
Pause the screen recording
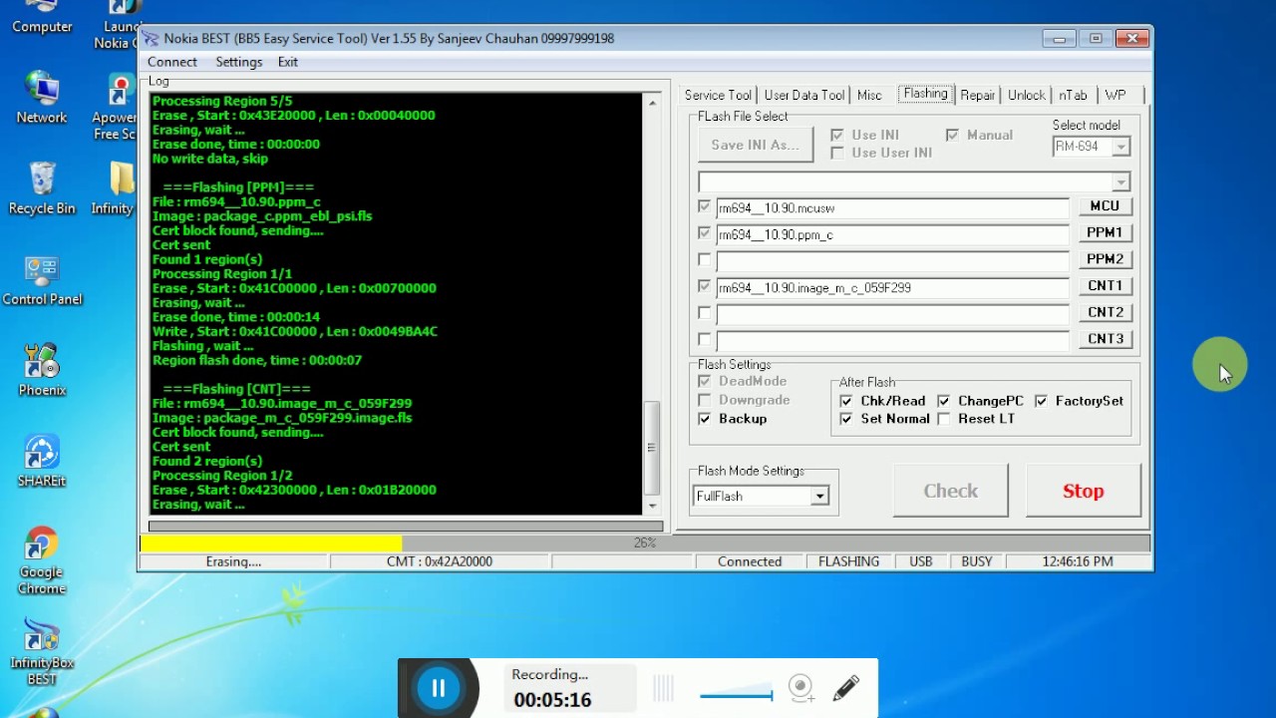(438, 687)
